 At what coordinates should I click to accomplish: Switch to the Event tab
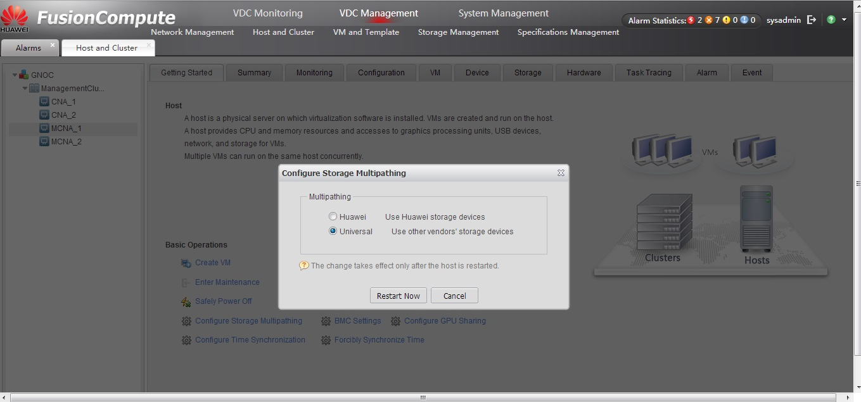(752, 73)
